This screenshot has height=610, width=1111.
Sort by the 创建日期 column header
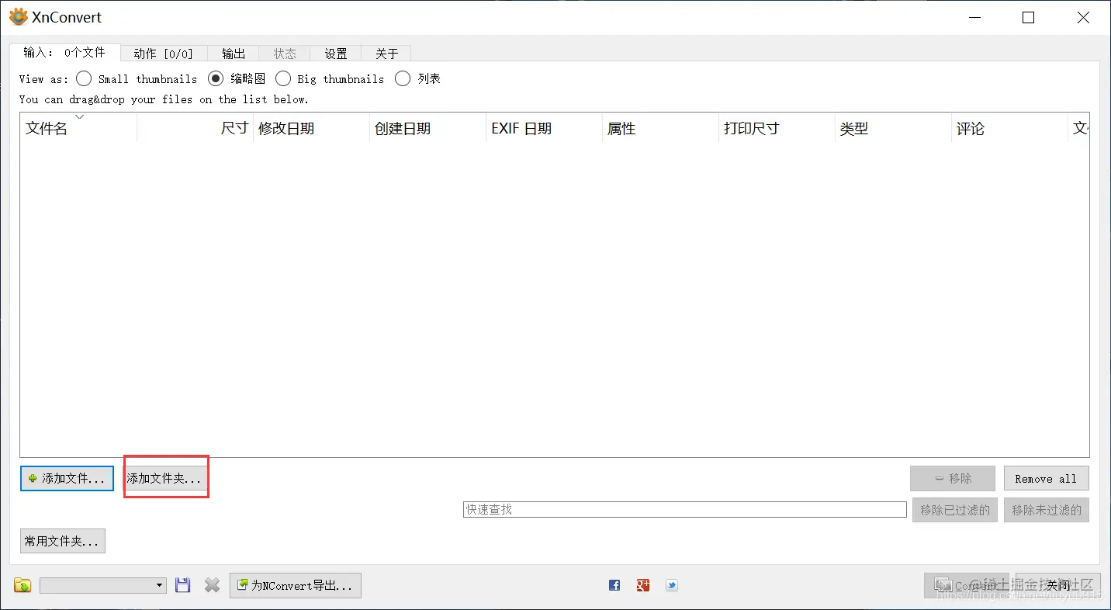click(x=428, y=128)
